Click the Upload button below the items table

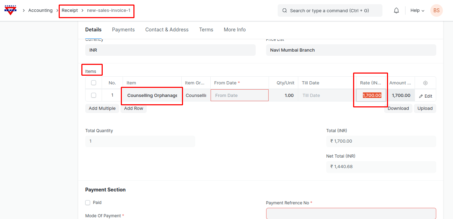click(425, 108)
